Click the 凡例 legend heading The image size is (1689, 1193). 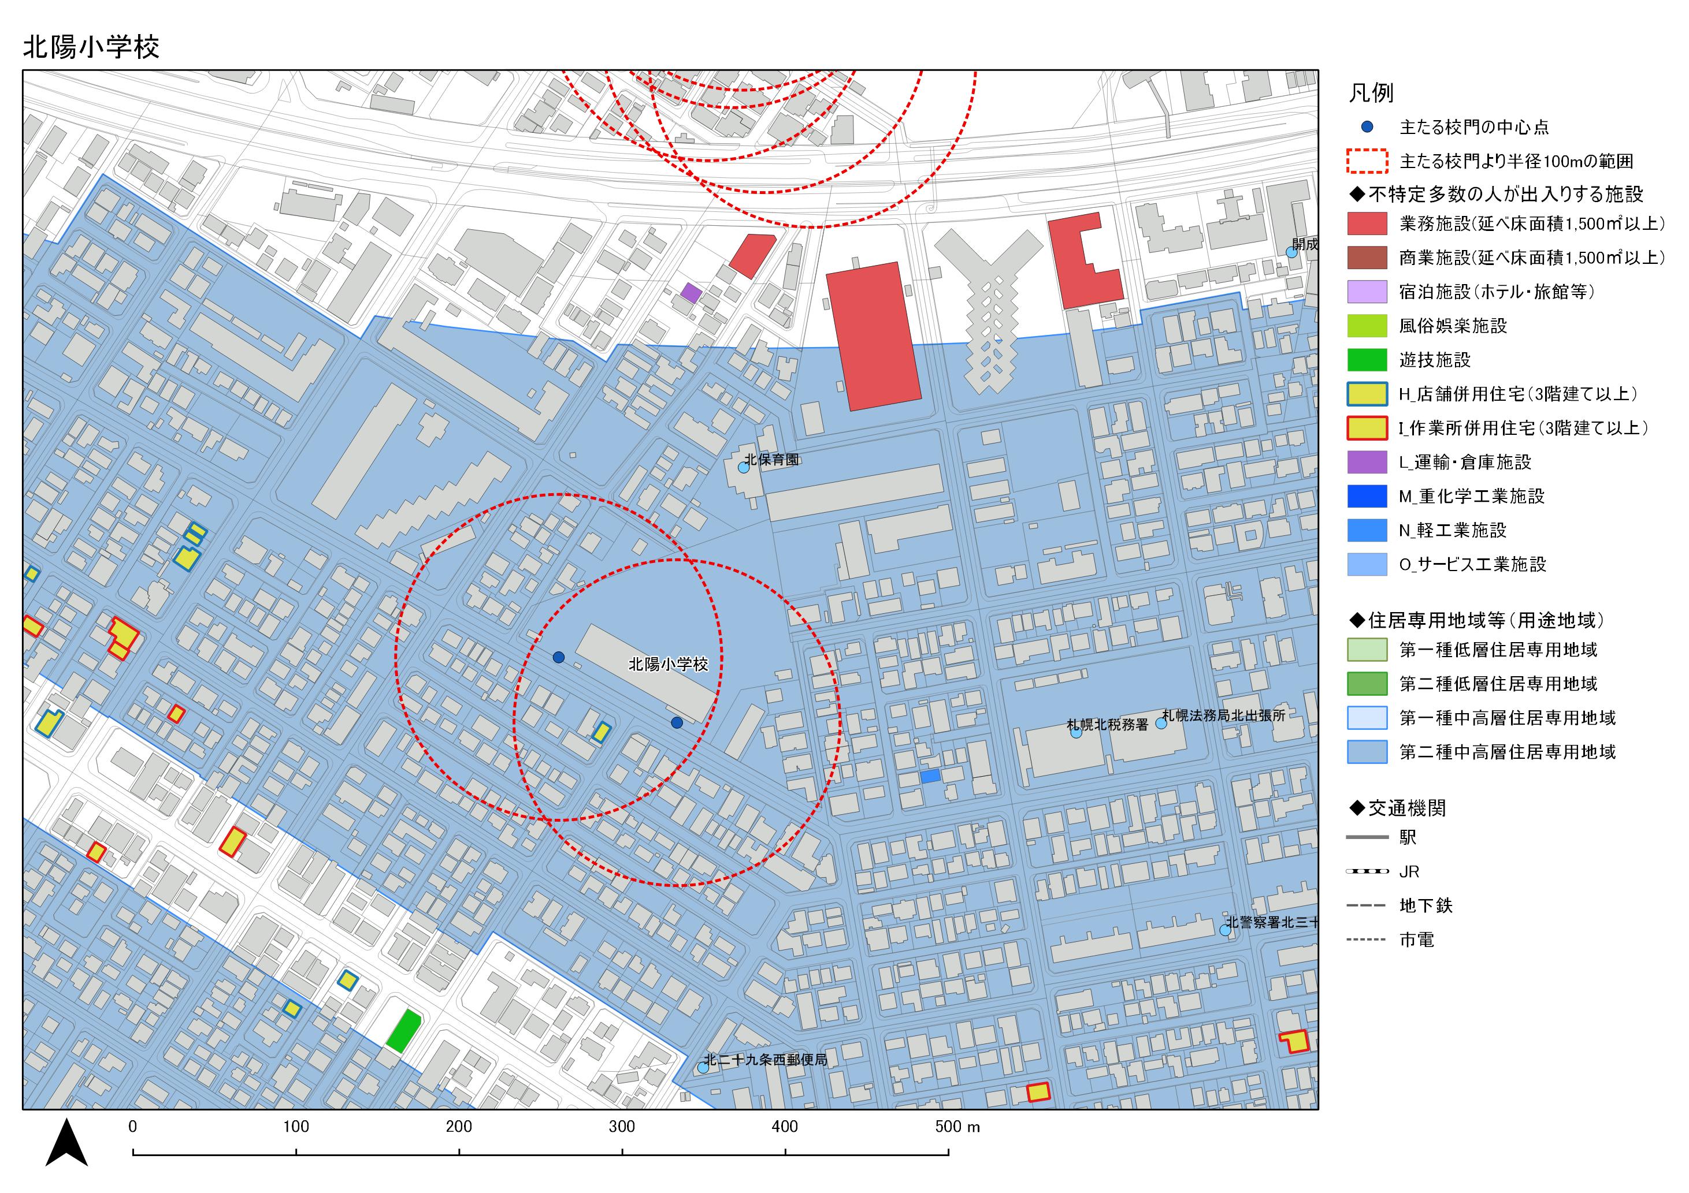click(x=1371, y=94)
